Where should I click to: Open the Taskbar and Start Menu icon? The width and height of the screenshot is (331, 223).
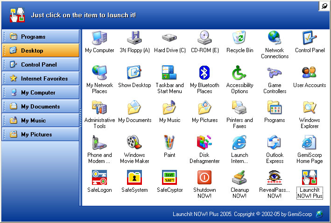point(169,73)
